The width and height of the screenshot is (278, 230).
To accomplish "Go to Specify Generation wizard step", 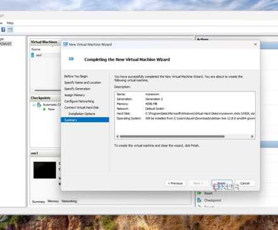I will pos(77,89).
